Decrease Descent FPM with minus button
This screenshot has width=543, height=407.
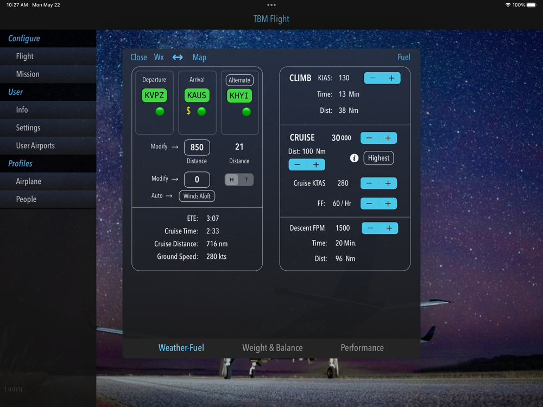coord(370,228)
